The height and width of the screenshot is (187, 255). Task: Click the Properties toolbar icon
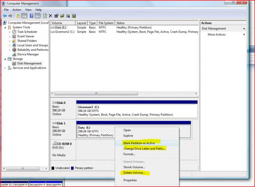tap(56, 16)
